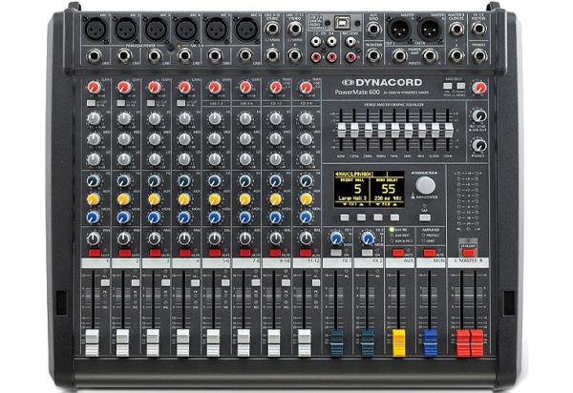This screenshot has height=393, width=573.
Task: Adjust the channel 11-12 red gain knob
Action: (x=306, y=87)
